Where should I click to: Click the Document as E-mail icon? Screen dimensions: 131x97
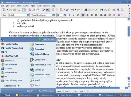pyautogui.click(x=19, y=10)
